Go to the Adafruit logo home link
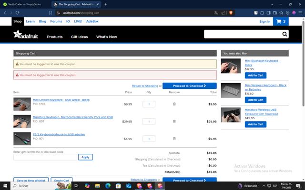 (x=26, y=34)
